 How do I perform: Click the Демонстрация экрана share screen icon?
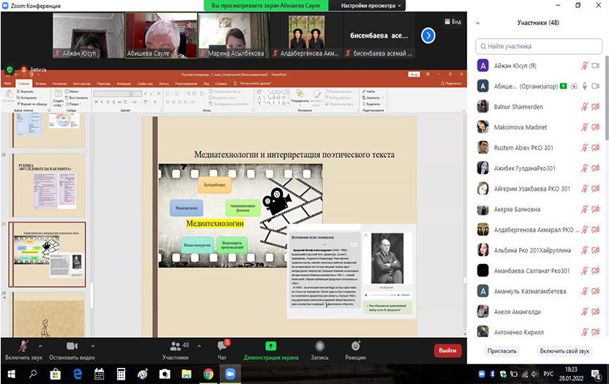tap(271, 346)
